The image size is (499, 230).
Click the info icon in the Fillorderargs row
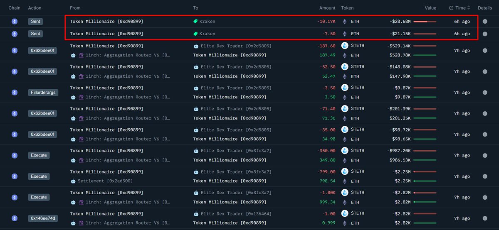[484, 93]
